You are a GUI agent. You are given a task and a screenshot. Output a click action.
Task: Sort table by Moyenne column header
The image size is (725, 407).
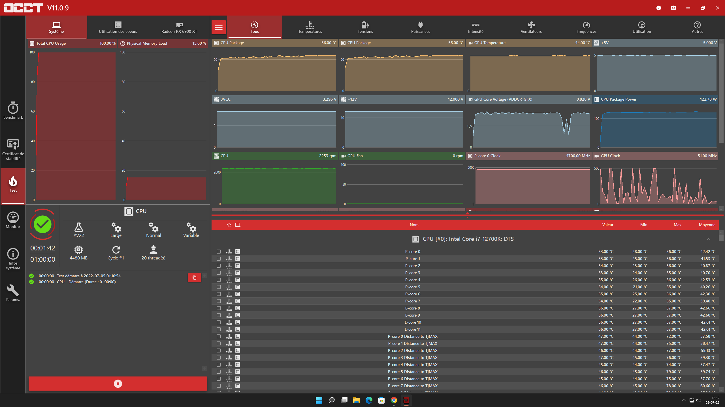[x=707, y=225]
